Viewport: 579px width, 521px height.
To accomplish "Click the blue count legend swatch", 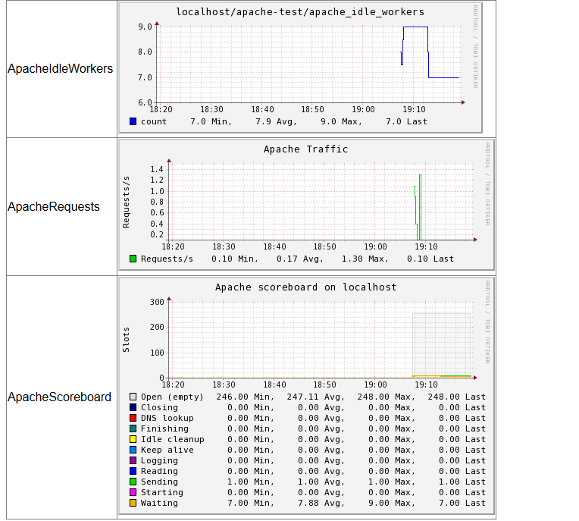I will [x=133, y=121].
